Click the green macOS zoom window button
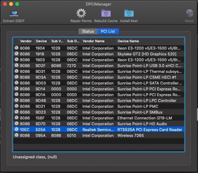The width and height of the screenshot is (198, 173). point(17,4)
